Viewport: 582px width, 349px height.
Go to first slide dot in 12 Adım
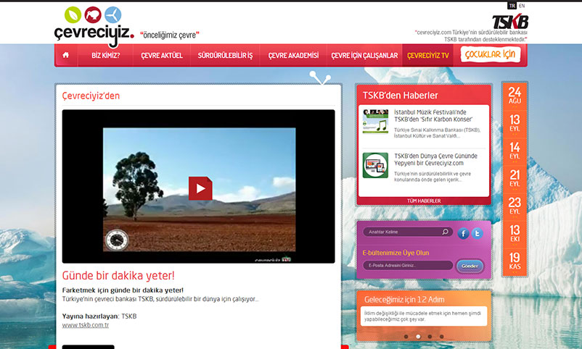pos(406,337)
